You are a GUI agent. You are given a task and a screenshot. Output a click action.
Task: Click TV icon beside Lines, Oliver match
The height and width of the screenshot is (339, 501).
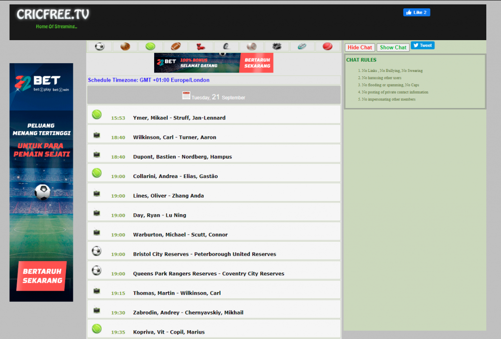[97, 194]
